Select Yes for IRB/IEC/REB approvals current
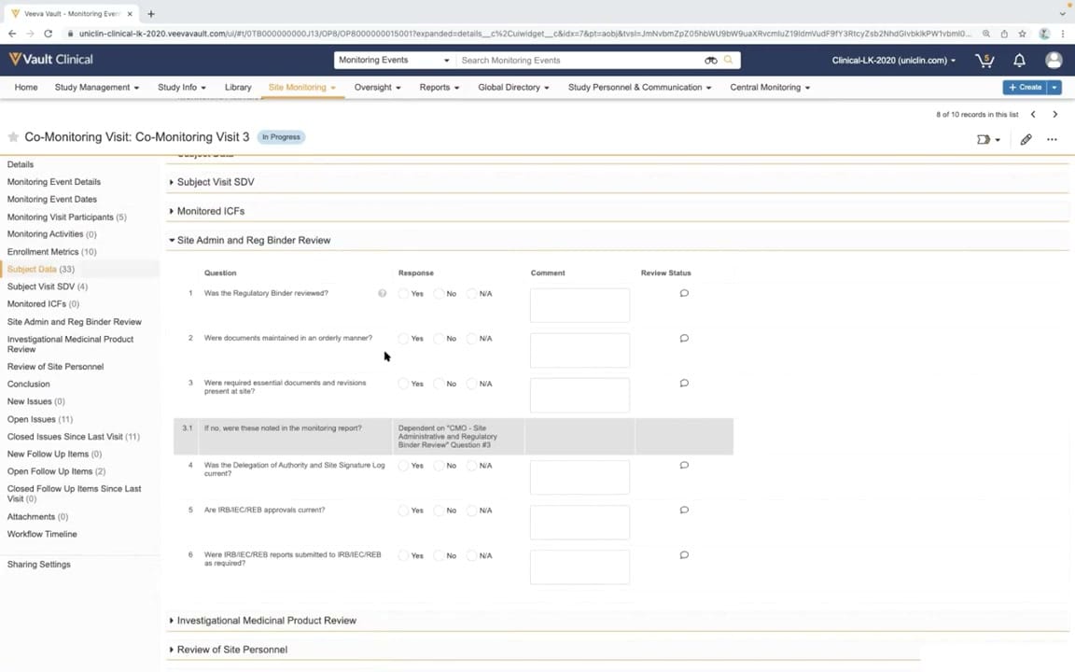The width and height of the screenshot is (1075, 672). tap(403, 511)
